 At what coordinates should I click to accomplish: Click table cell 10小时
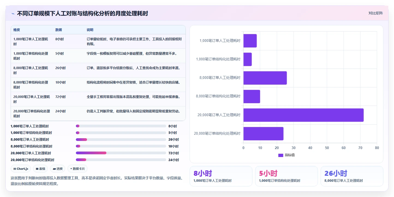pyautogui.click(x=61, y=82)
